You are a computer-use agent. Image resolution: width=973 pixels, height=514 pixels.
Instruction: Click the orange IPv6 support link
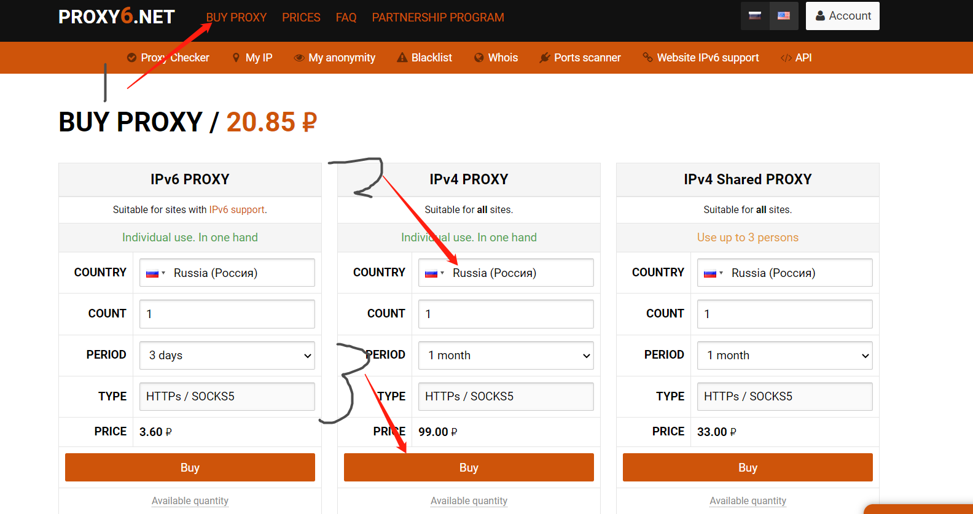237,210
